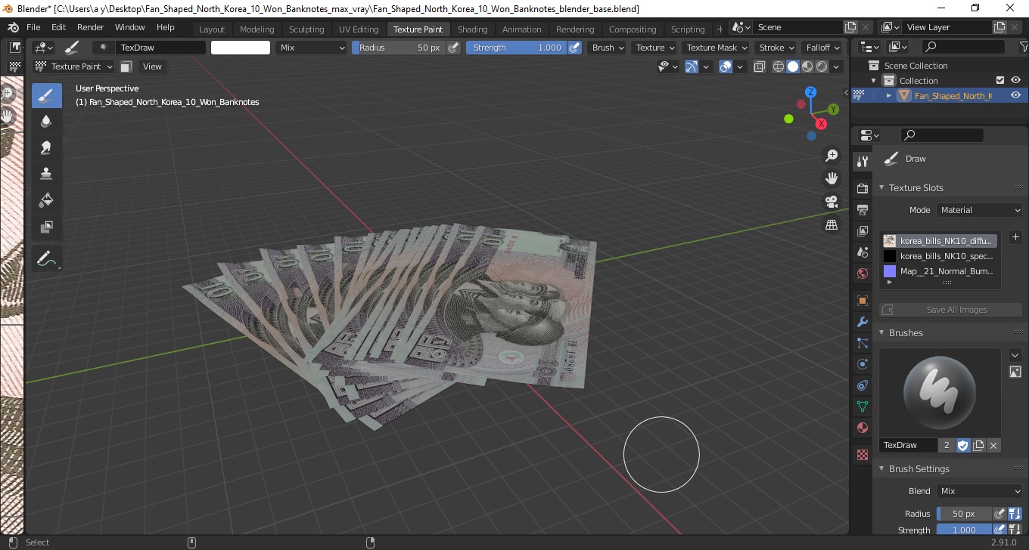1029x550 pixels.
Task: Open the Brush popover in header
Action: [608, 48]
